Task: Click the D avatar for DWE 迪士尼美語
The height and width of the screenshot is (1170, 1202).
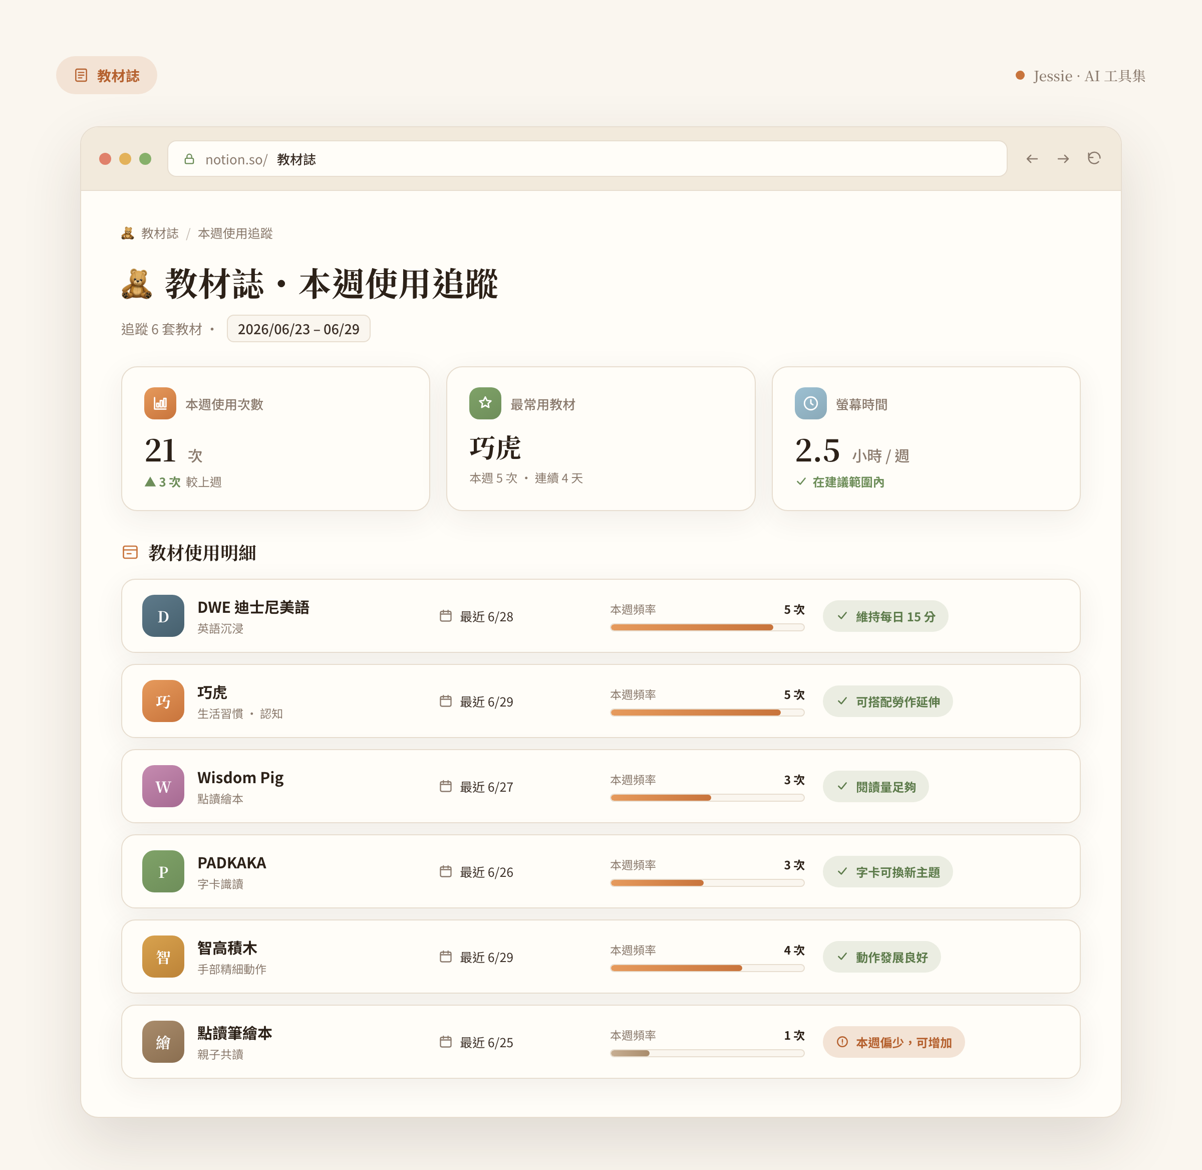Action: (x=163, y=616)
